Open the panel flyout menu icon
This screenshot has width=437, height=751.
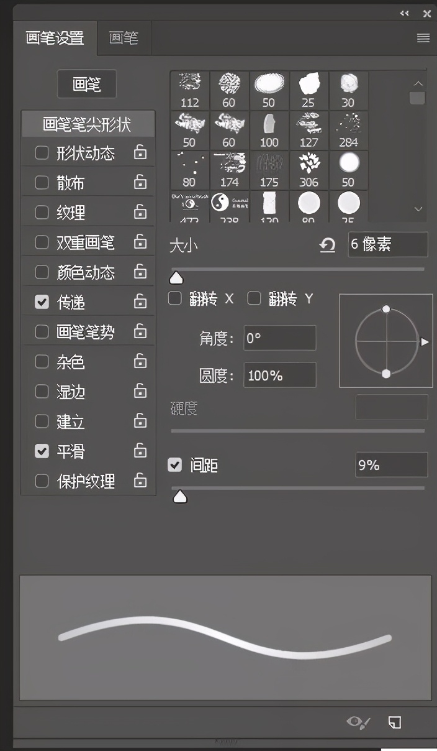tap(423, 39)
